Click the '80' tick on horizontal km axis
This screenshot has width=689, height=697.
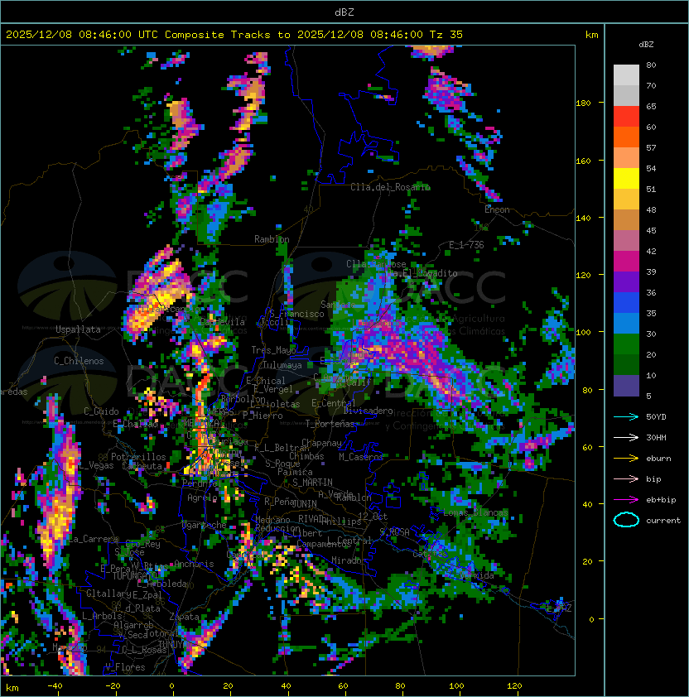click(x=400, y=686)
